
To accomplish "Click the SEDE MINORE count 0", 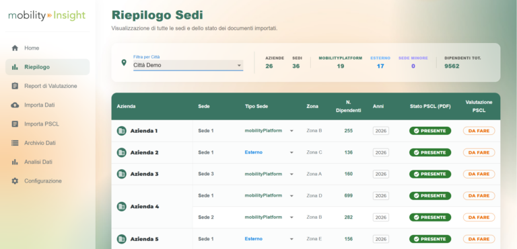I will (x=413, y=66).
